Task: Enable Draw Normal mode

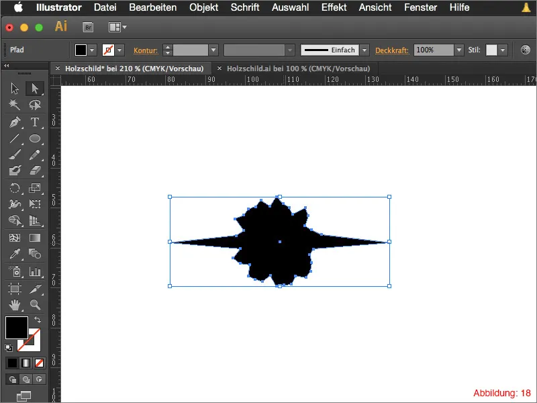Action: (12, 379)
